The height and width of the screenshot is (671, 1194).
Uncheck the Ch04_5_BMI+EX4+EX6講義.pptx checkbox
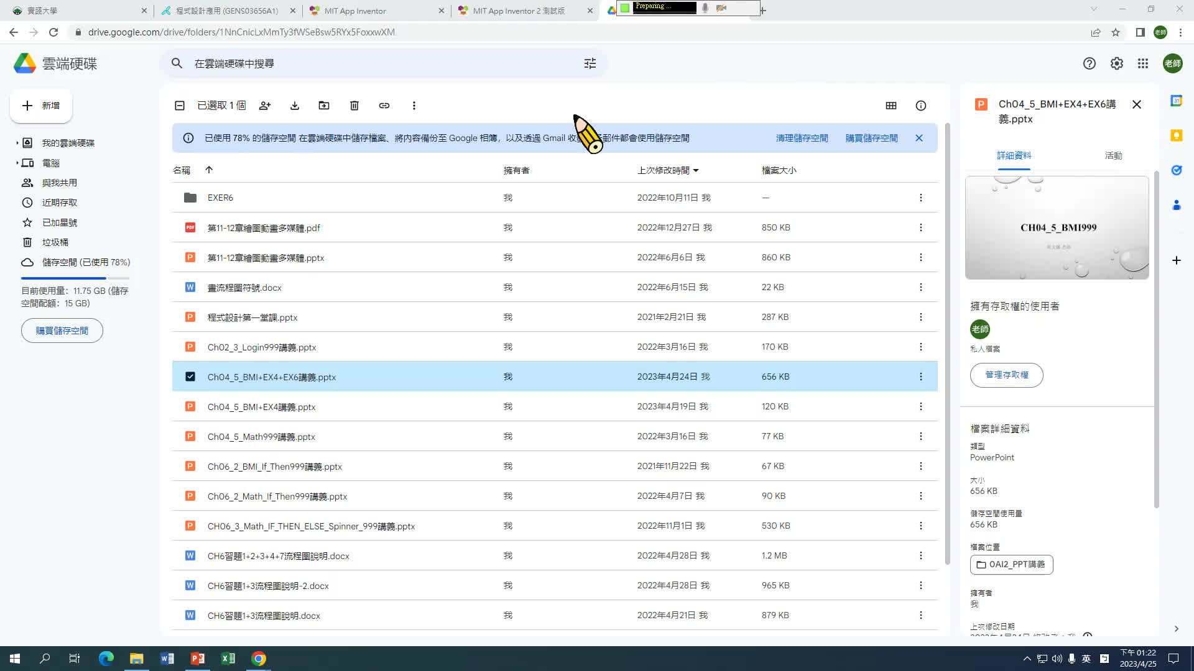pyautogui.click(x=190, y=377)
